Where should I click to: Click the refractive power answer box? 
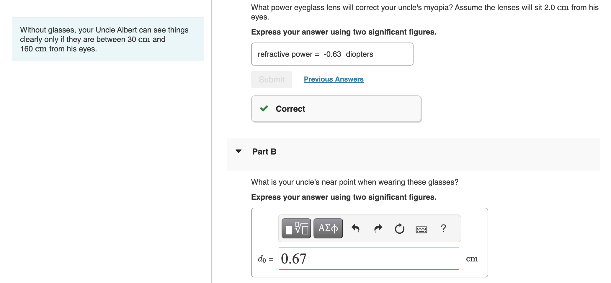pos(332,54)
